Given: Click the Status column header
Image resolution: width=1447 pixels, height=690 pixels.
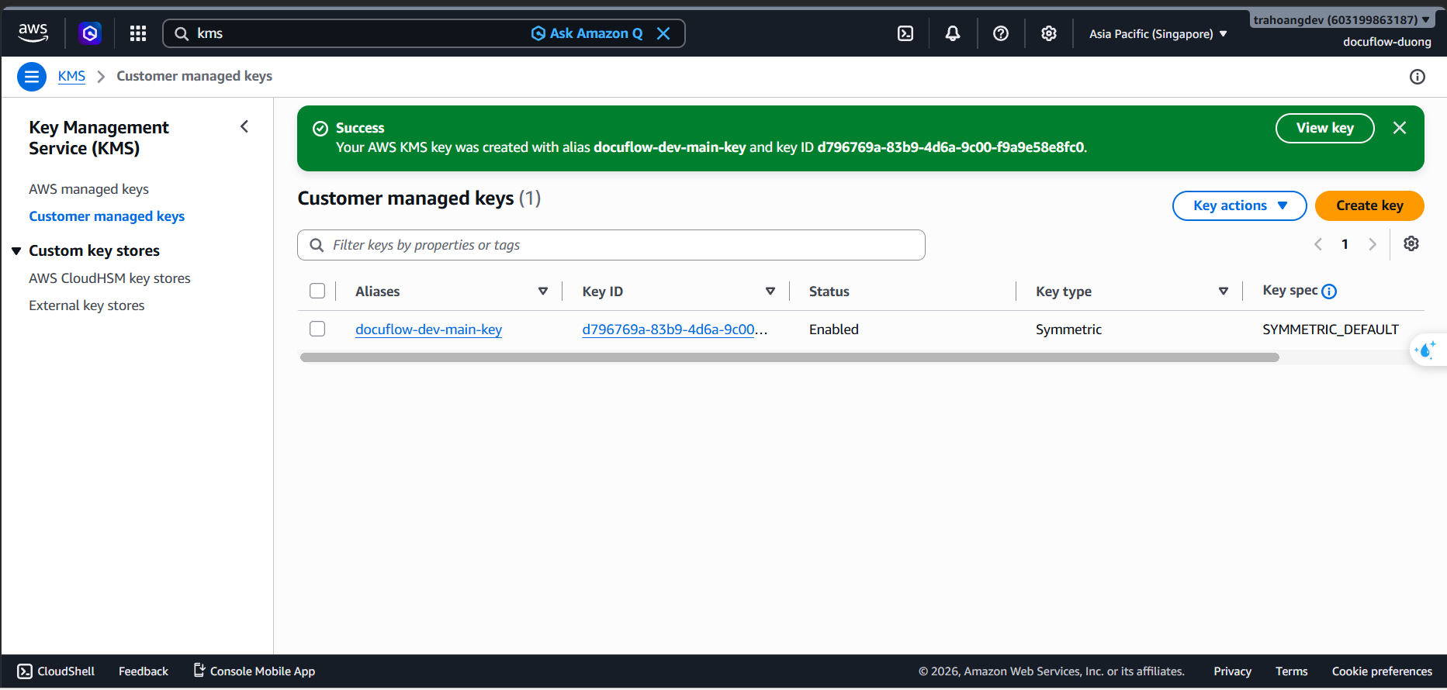Looking at the screenshot, I should pyautogui.click(x=829, y=292).
